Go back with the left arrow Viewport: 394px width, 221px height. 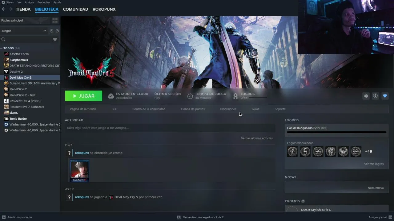(x=3, y=9)
